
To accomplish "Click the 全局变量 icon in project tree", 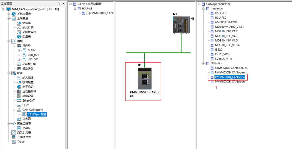I will point(14,18).
